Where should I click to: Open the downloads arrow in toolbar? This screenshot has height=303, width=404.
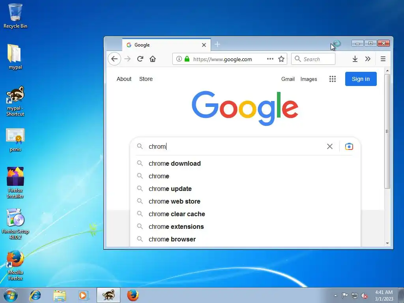coord(355,59)
